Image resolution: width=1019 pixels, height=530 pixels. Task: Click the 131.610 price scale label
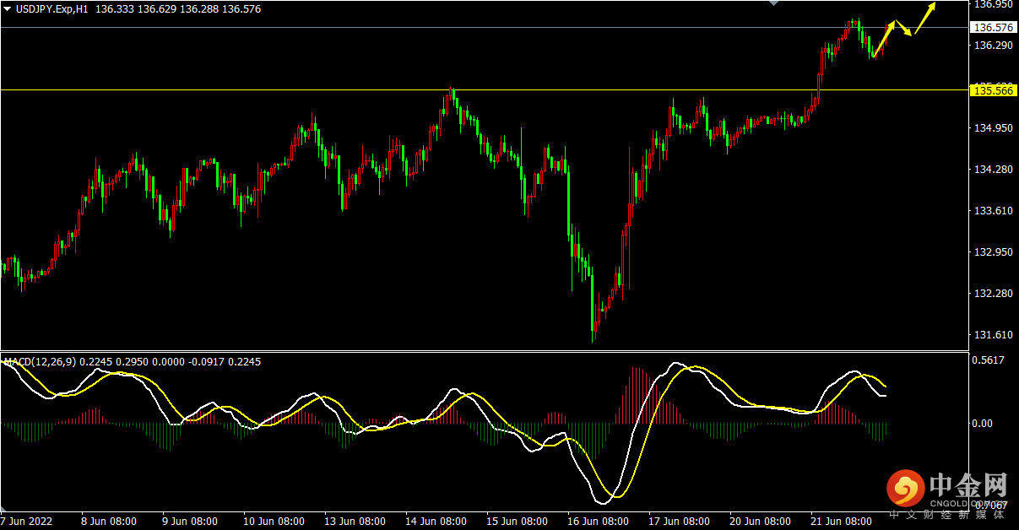pyautogui.click(x=993, y=334)
